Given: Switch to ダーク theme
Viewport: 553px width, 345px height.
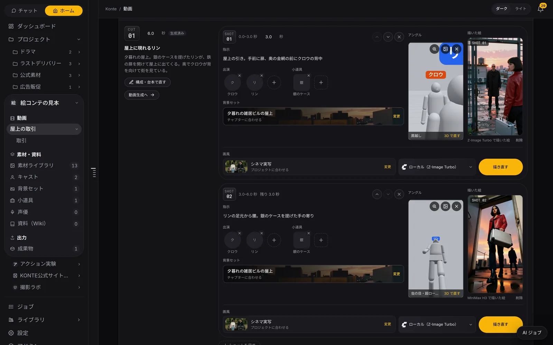Looking at the screenshot, I should (502, 9).
